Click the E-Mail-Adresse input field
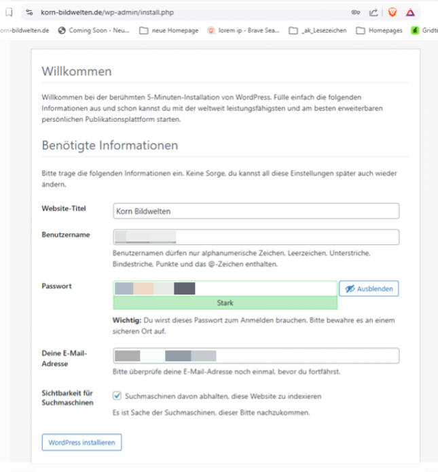The width and height of the screenshot is (438, 472). (256, 356)
